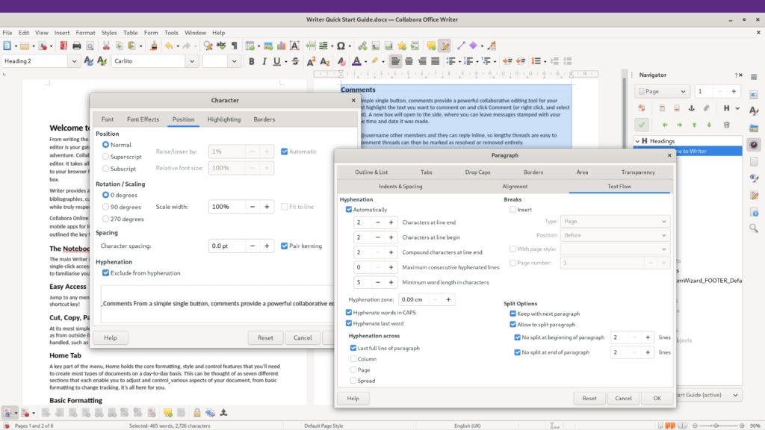Uncheck Exclude from hyphenation
The image size is (765, 430).
[106, 273]
